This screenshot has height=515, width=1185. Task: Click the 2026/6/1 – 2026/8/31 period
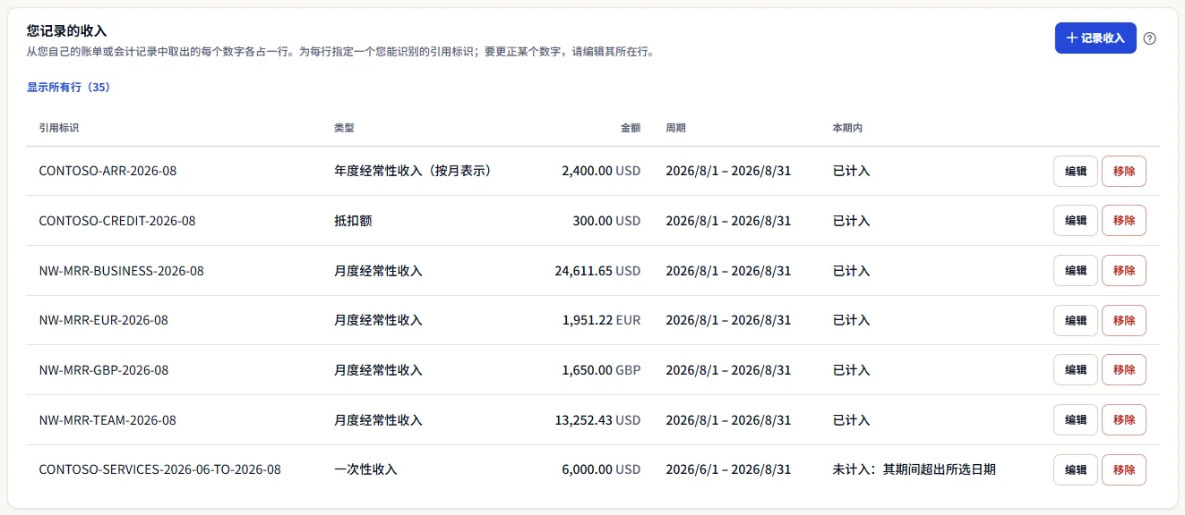[x=728, y=469]
